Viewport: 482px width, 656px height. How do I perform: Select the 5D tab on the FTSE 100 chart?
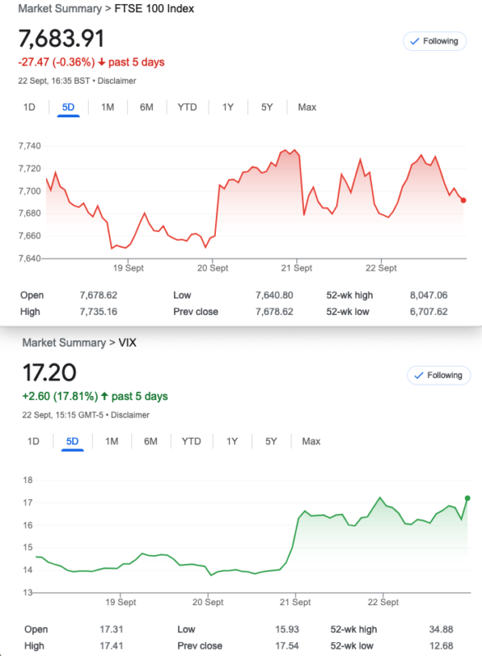coord(68,107)
